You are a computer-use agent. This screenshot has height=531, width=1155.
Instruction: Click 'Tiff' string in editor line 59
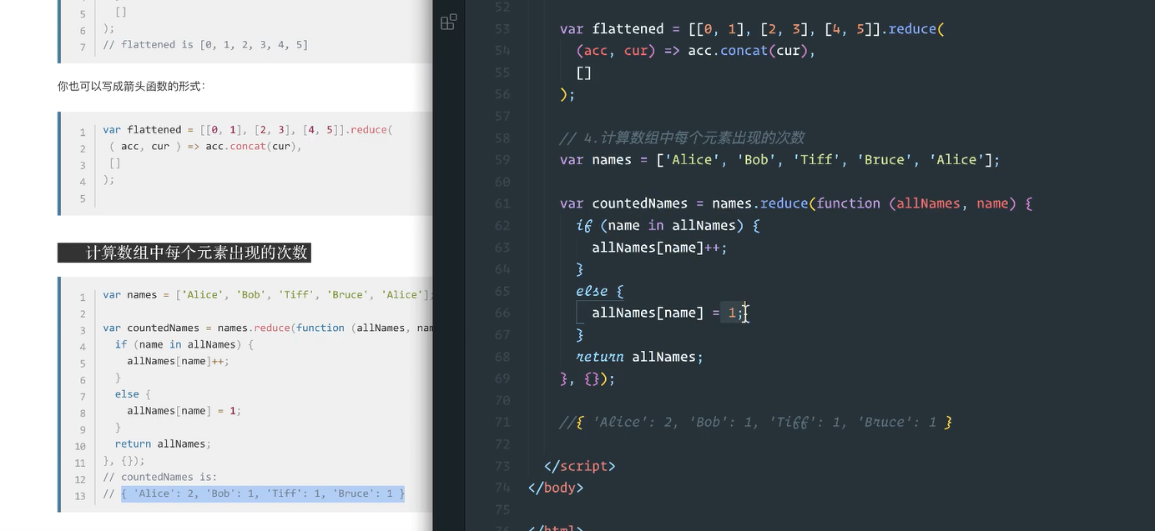(816, 160)
